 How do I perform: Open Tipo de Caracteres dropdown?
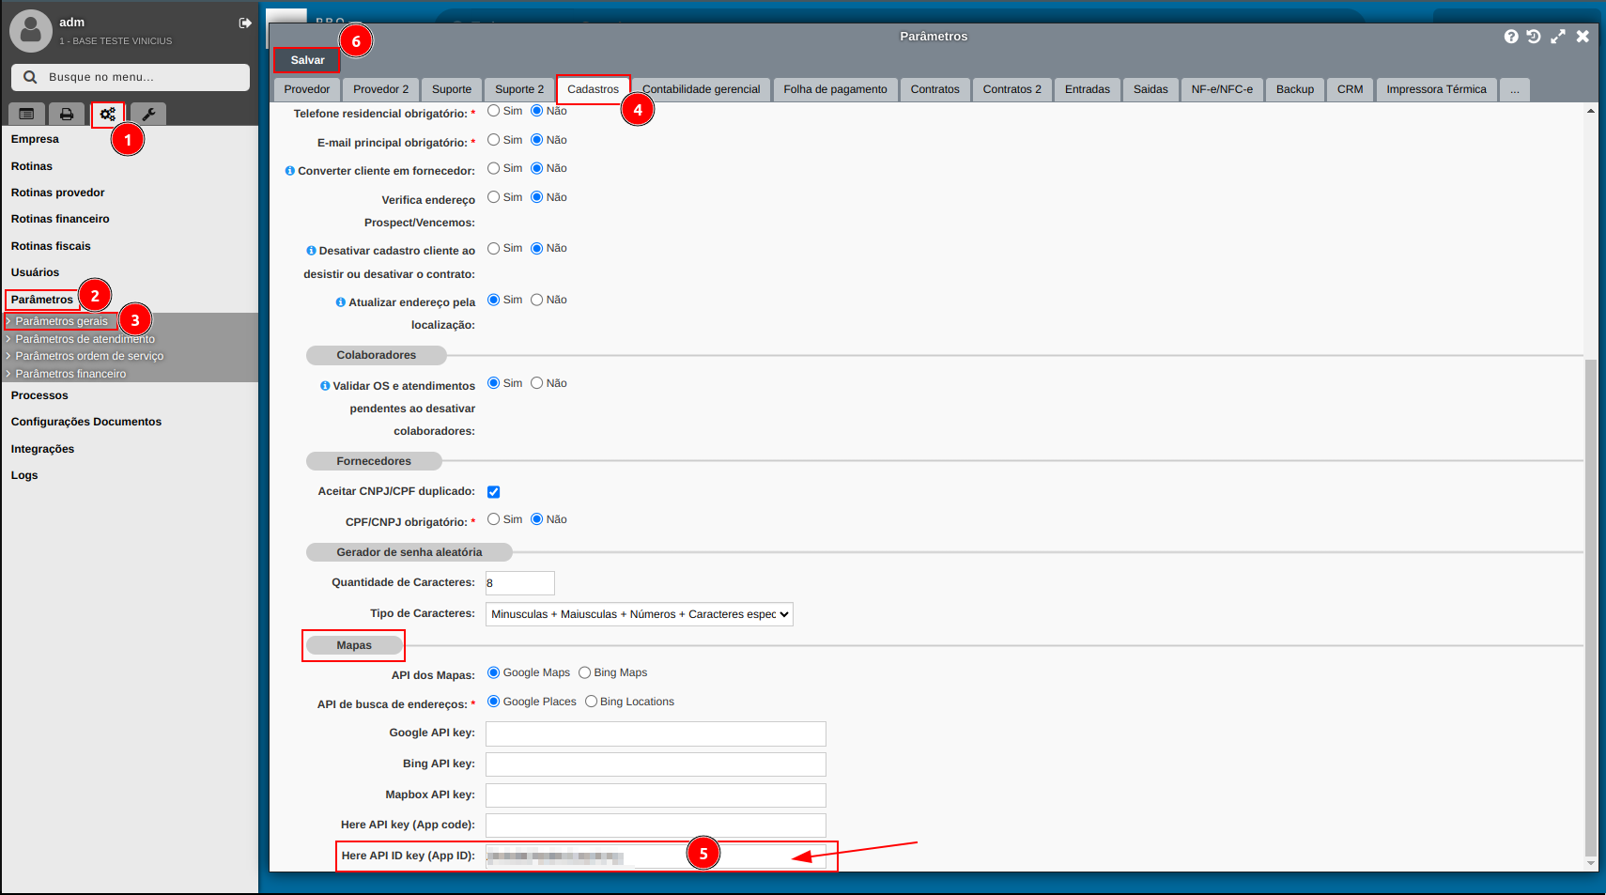pos(640,614)
